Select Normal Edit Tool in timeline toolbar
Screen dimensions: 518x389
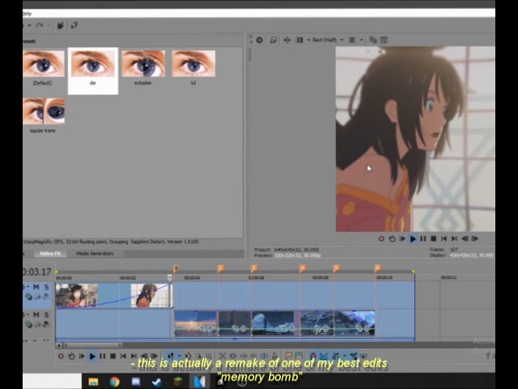click(171, 357)
